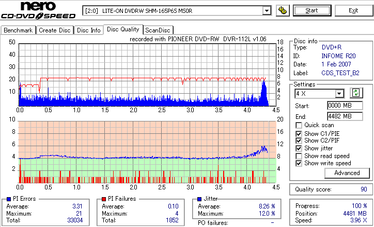The image size is (374, 227).
Task: Click the green refresh speed icon
Action: coord(356,93)
